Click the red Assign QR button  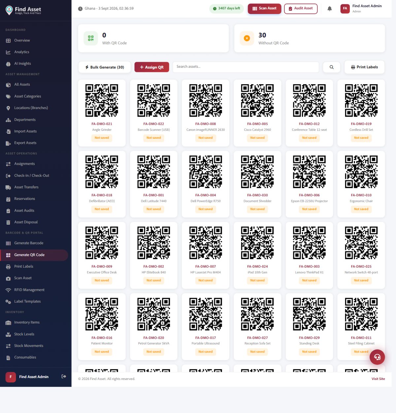[152, 67]
